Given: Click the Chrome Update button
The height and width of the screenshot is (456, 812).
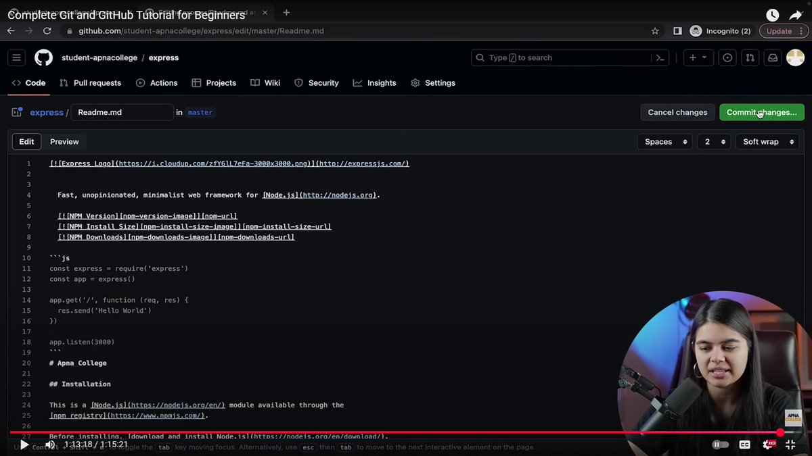Looking at the screenshot, I should click(x=783, y=31).
